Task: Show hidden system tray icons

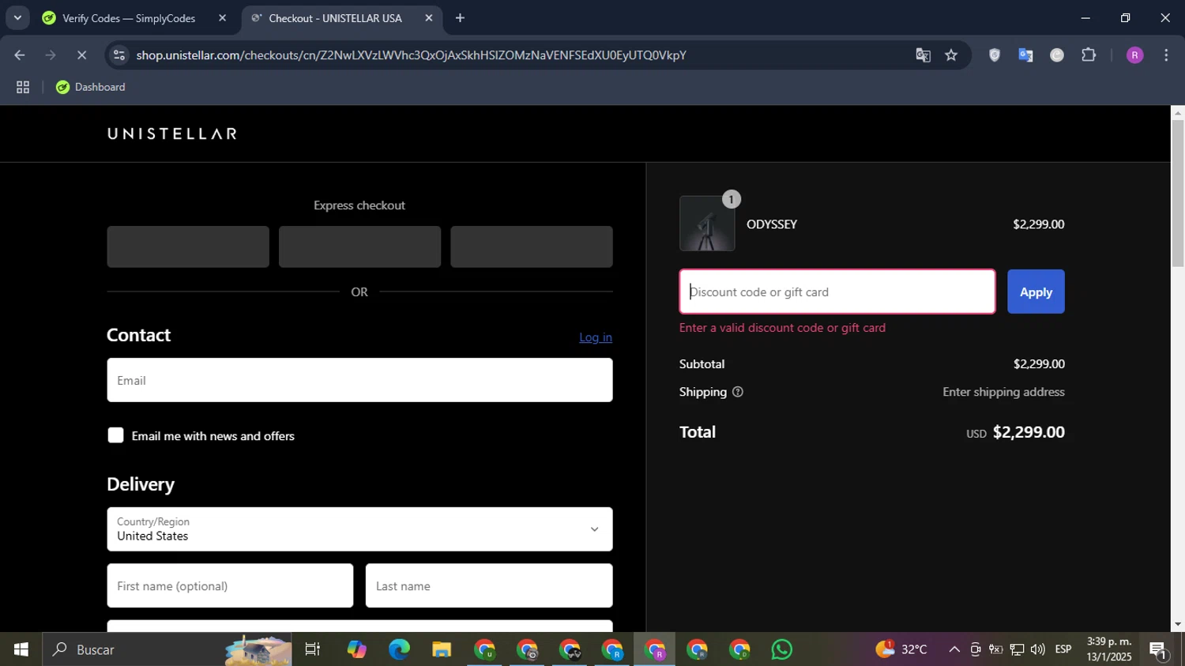Action: (954, 649)
